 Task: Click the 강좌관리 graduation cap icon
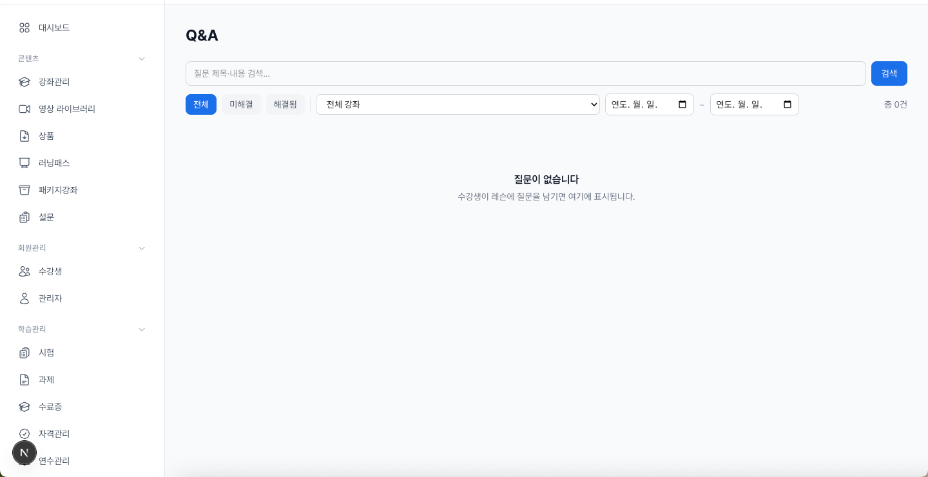24,82
